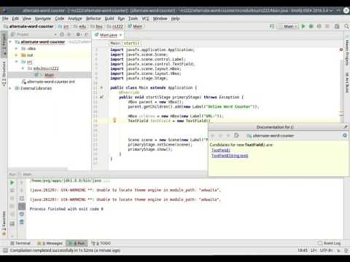Open the TODO tool window tab

pos(101,243)
